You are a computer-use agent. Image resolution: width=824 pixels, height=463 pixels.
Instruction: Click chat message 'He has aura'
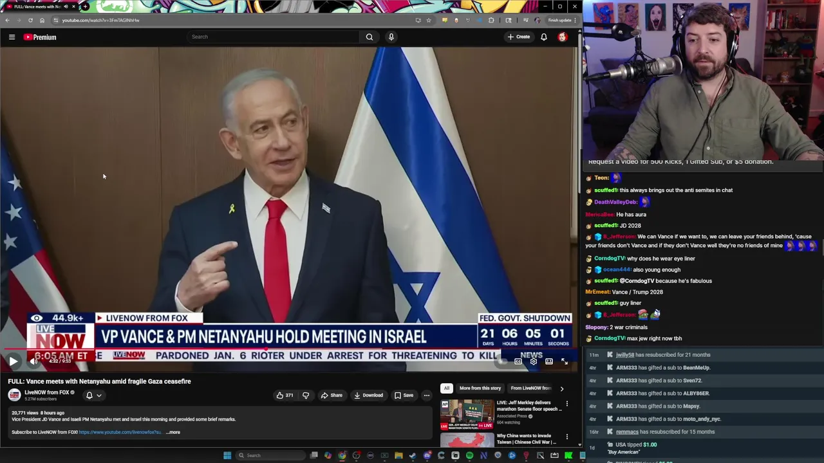(x=631, y=215)
